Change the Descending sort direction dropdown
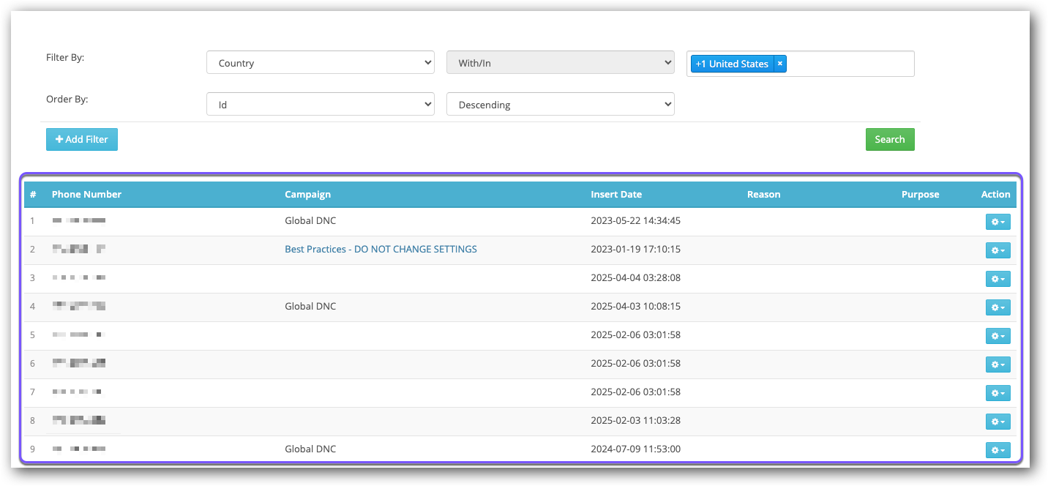Image resolution: width=1048 pixels, height=486 pixels. tap(560, 105)
